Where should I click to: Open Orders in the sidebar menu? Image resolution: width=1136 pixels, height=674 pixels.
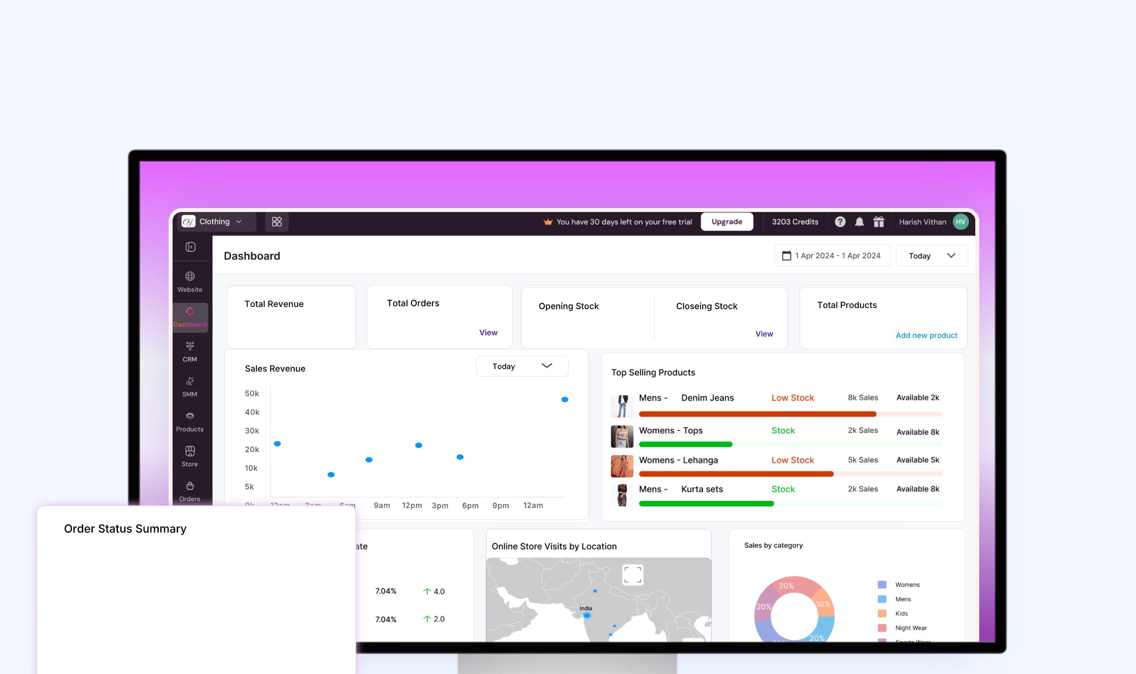(190, 491)
